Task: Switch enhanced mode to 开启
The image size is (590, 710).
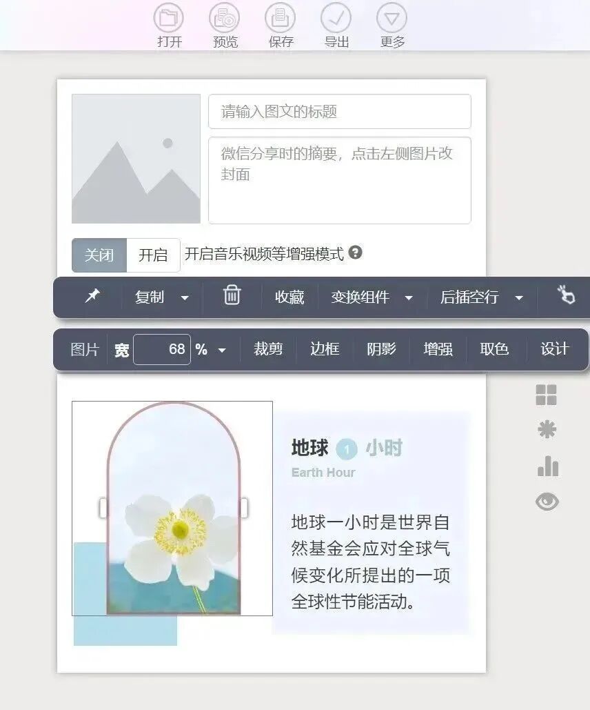Action: click(153, 255)
